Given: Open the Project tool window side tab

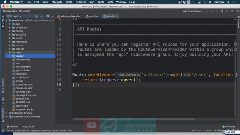Looking at the screenshot, I should coord(3,21).
